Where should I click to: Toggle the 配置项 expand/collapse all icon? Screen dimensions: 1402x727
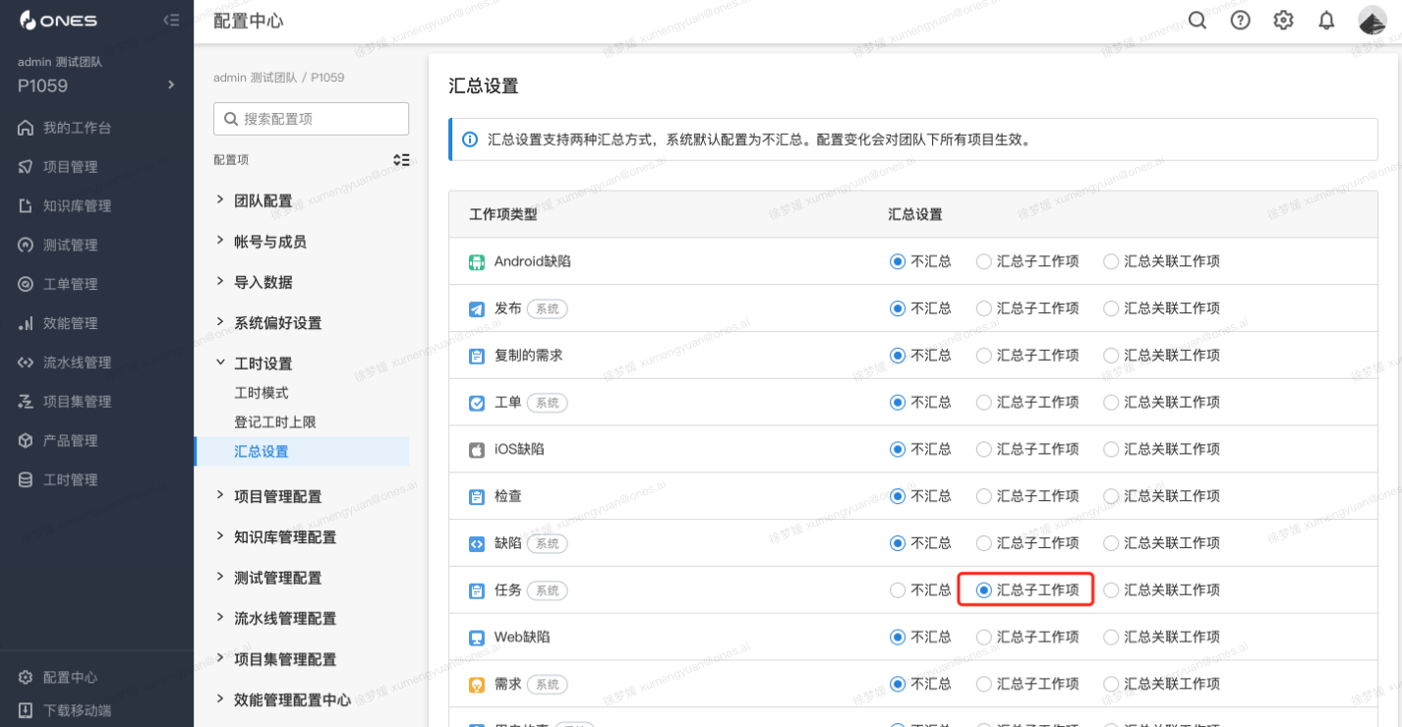coord(401,160)
